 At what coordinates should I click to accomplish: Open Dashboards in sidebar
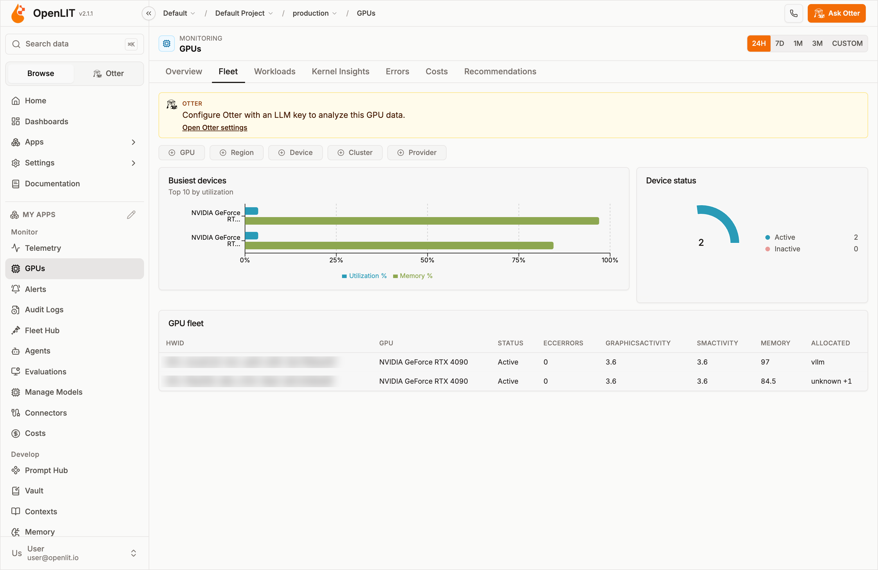click(75, 121)
